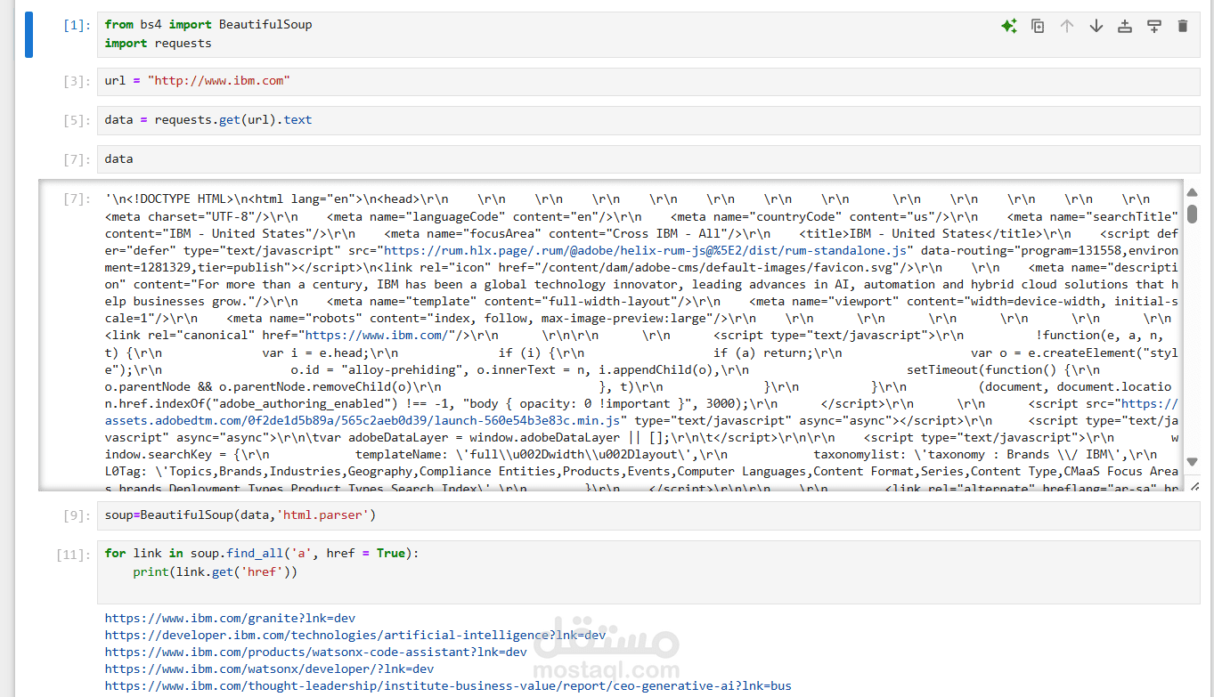The width and height of the screenshot is (1214, 697).
Task: Open the watsonx-code-assistant product link
Action: coord(316,652)
